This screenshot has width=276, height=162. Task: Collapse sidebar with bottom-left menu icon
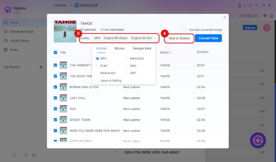point(14,155)
